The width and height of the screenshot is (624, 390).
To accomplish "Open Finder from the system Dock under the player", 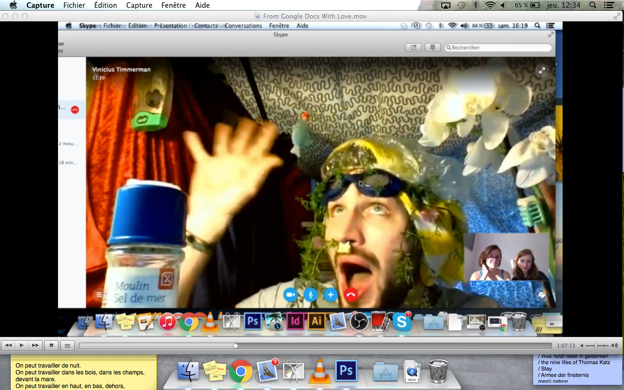I will point(188,371).
